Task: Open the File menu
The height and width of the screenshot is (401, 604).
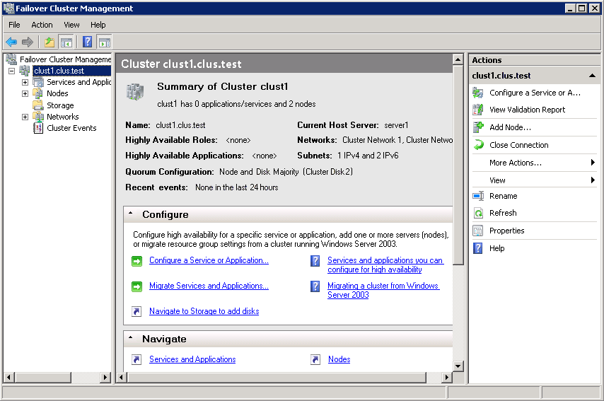Action: click(14, 25)
